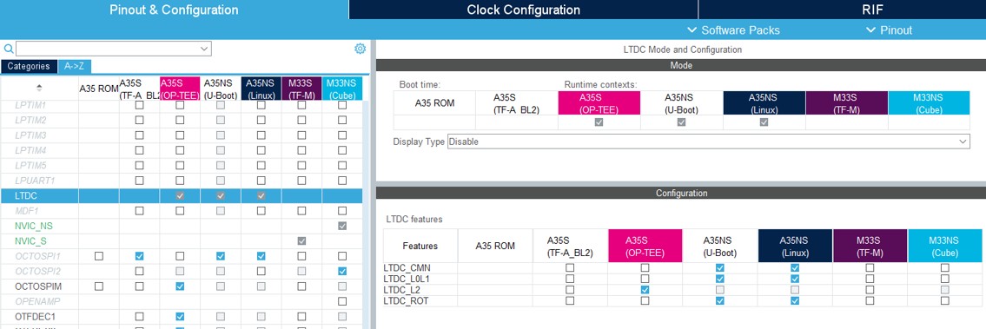The height and width of the screenshot is (329, 986).
Task: Click A35NS (Linux) header in Runtime contexts
Action: coord(764,103)
